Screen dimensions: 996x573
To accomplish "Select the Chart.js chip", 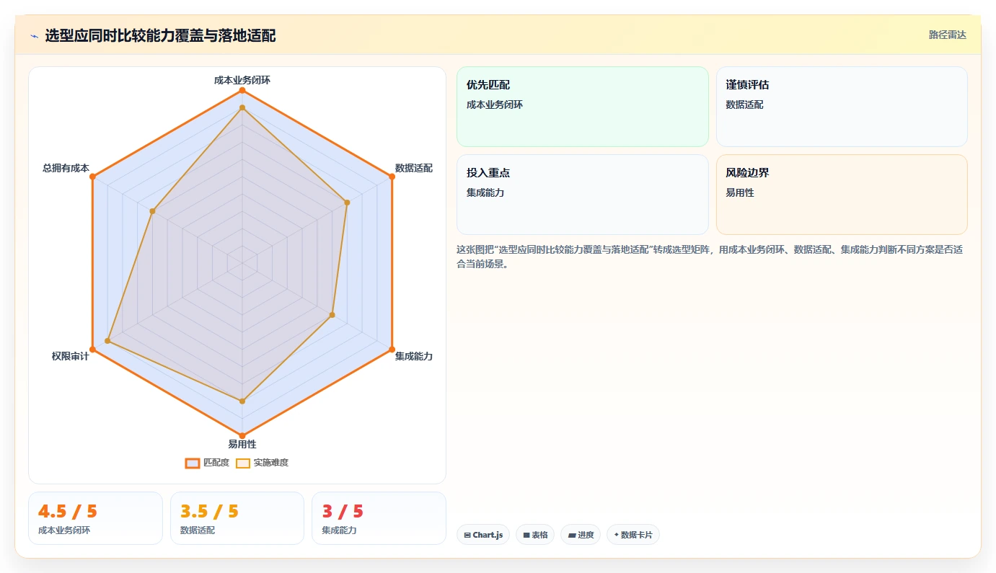I will tap(483, 535).
